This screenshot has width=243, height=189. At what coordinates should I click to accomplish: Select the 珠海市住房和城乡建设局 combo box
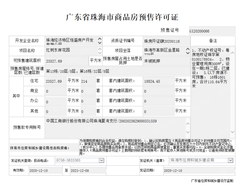(201, 160)
